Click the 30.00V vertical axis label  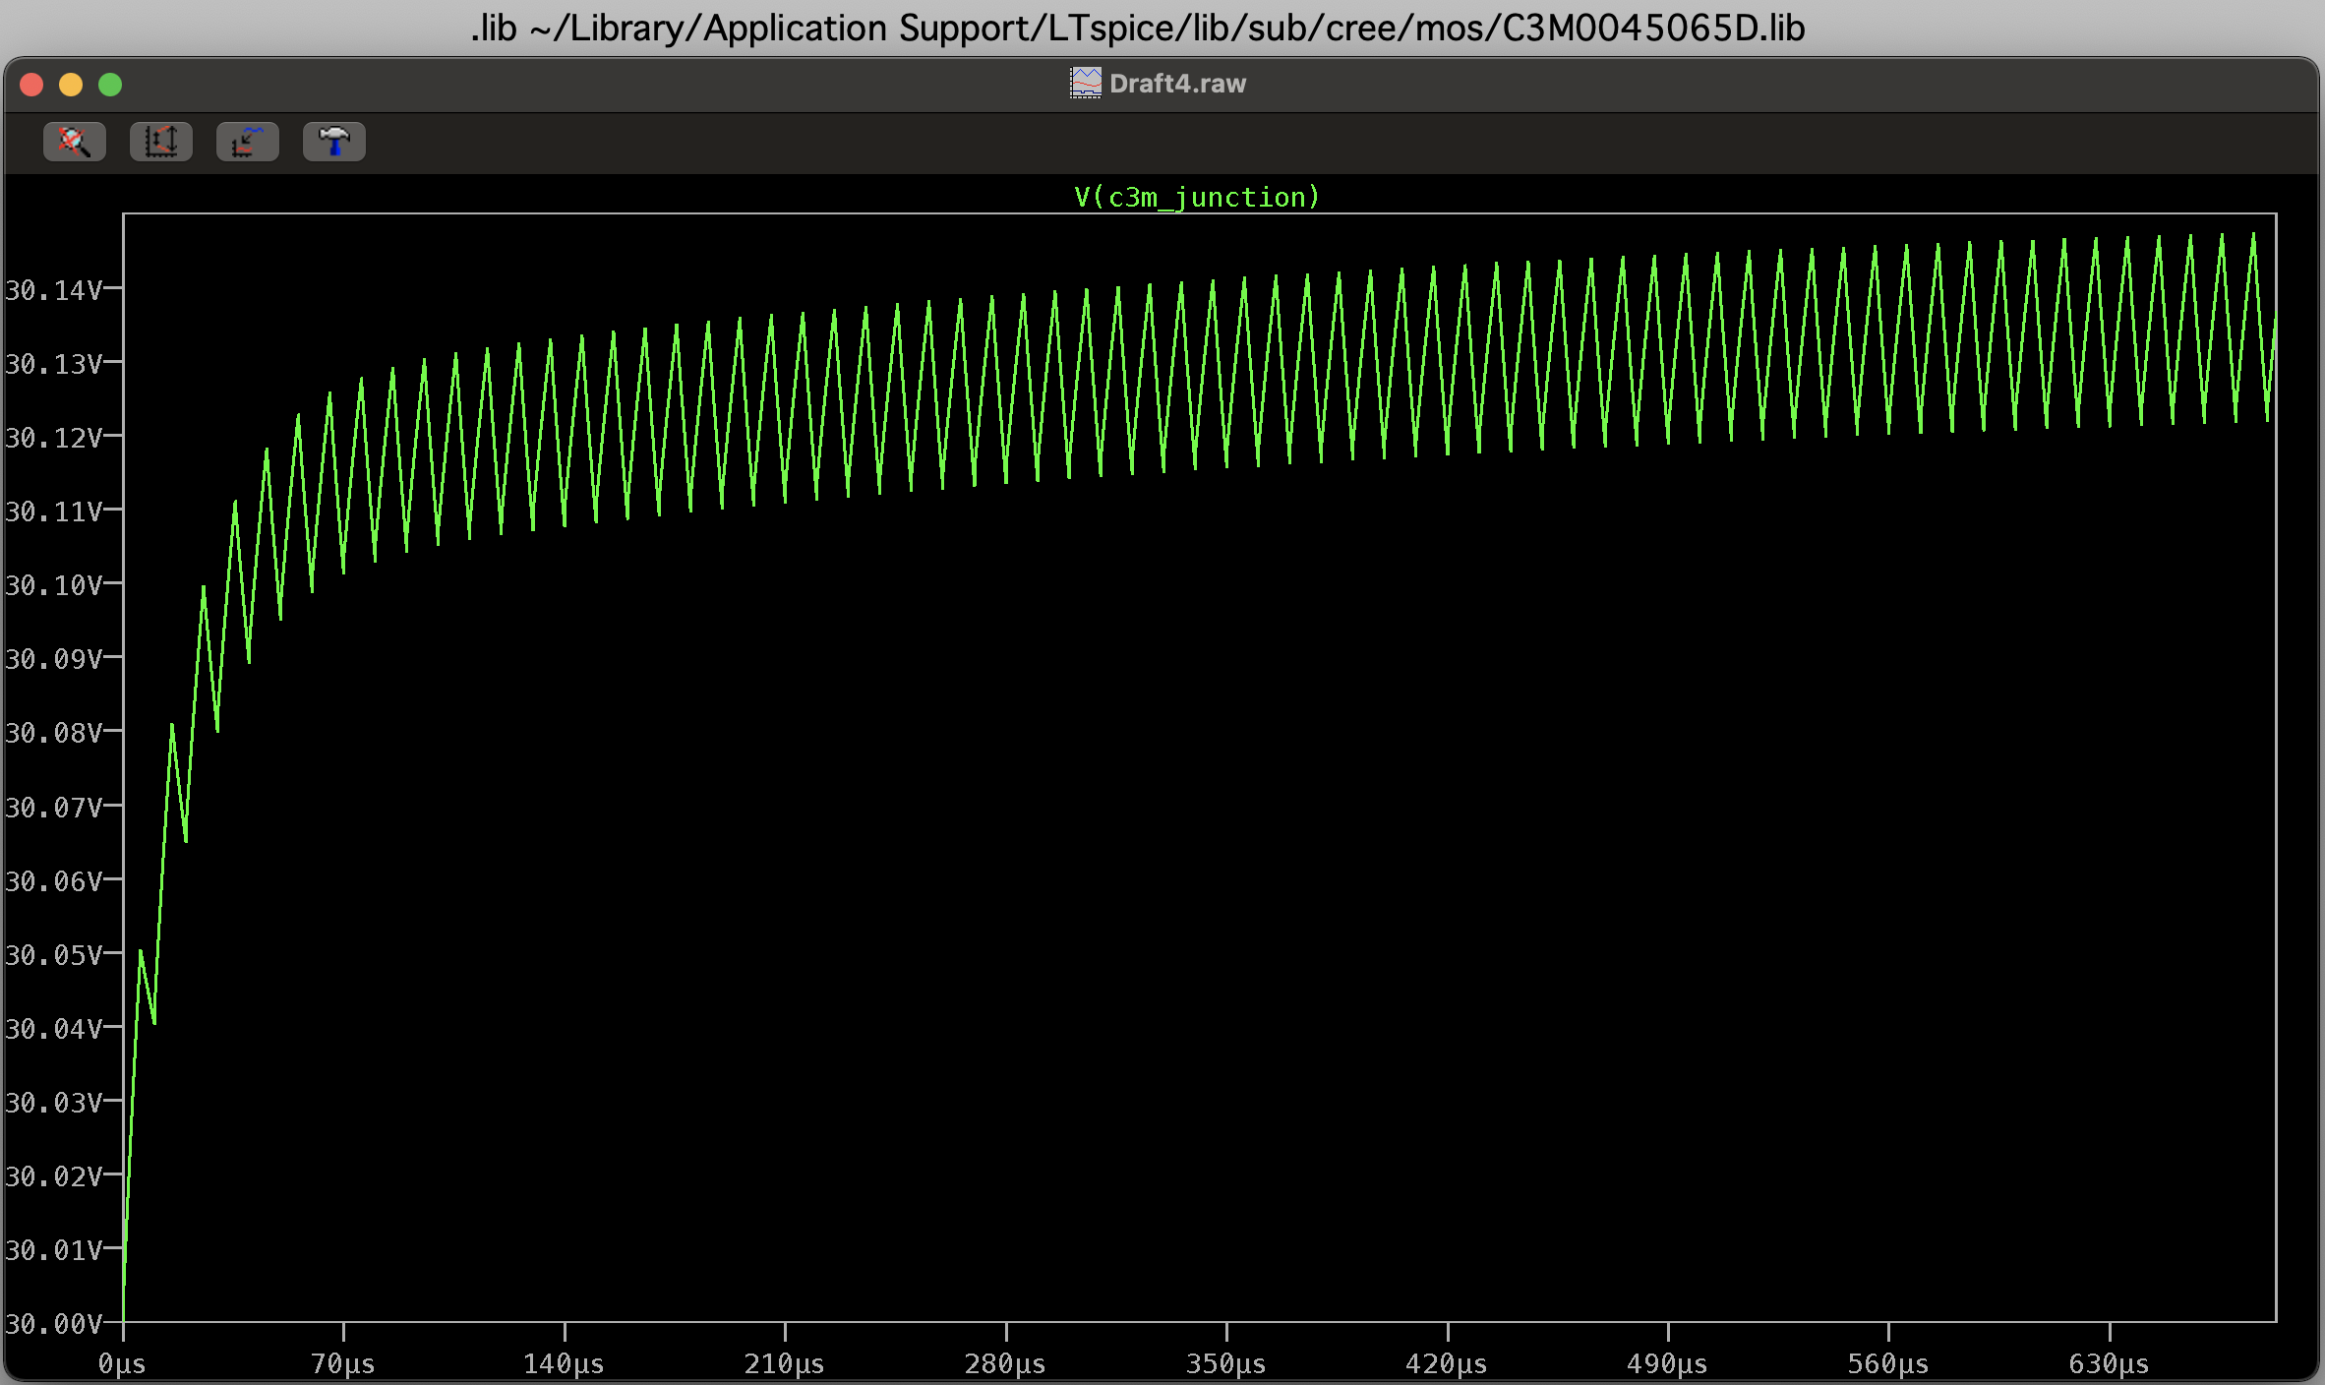(x=53, y=1324)
